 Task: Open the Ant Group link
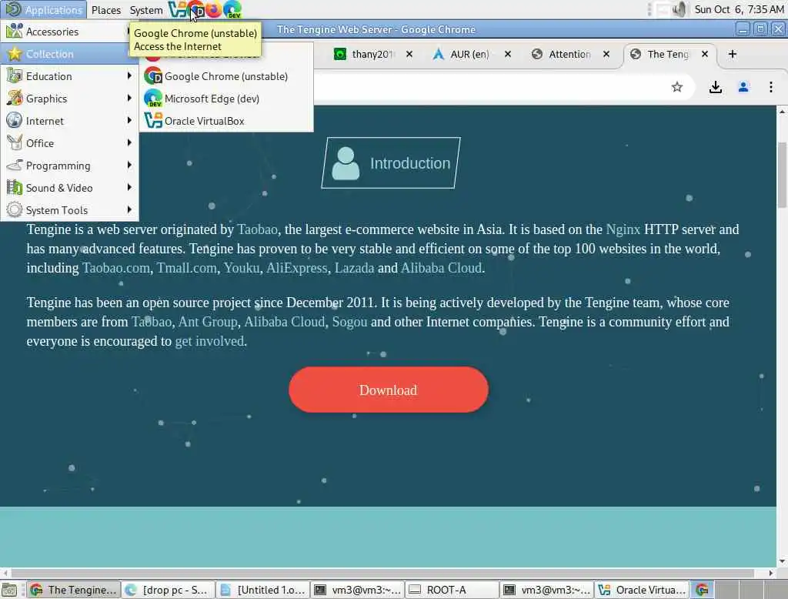[208, 321]
